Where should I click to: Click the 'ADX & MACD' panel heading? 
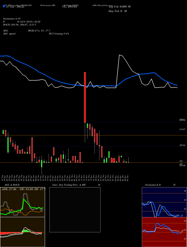click(x=12, y=185)
